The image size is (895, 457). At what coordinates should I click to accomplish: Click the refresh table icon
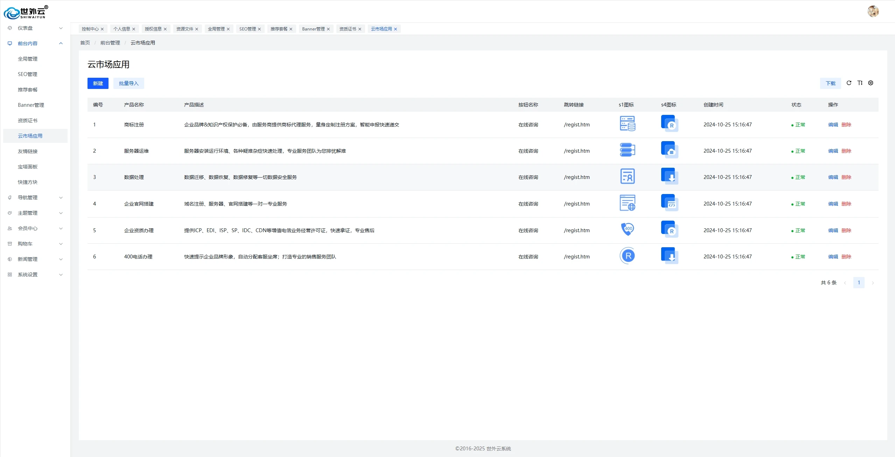click(x=849, y=83)
